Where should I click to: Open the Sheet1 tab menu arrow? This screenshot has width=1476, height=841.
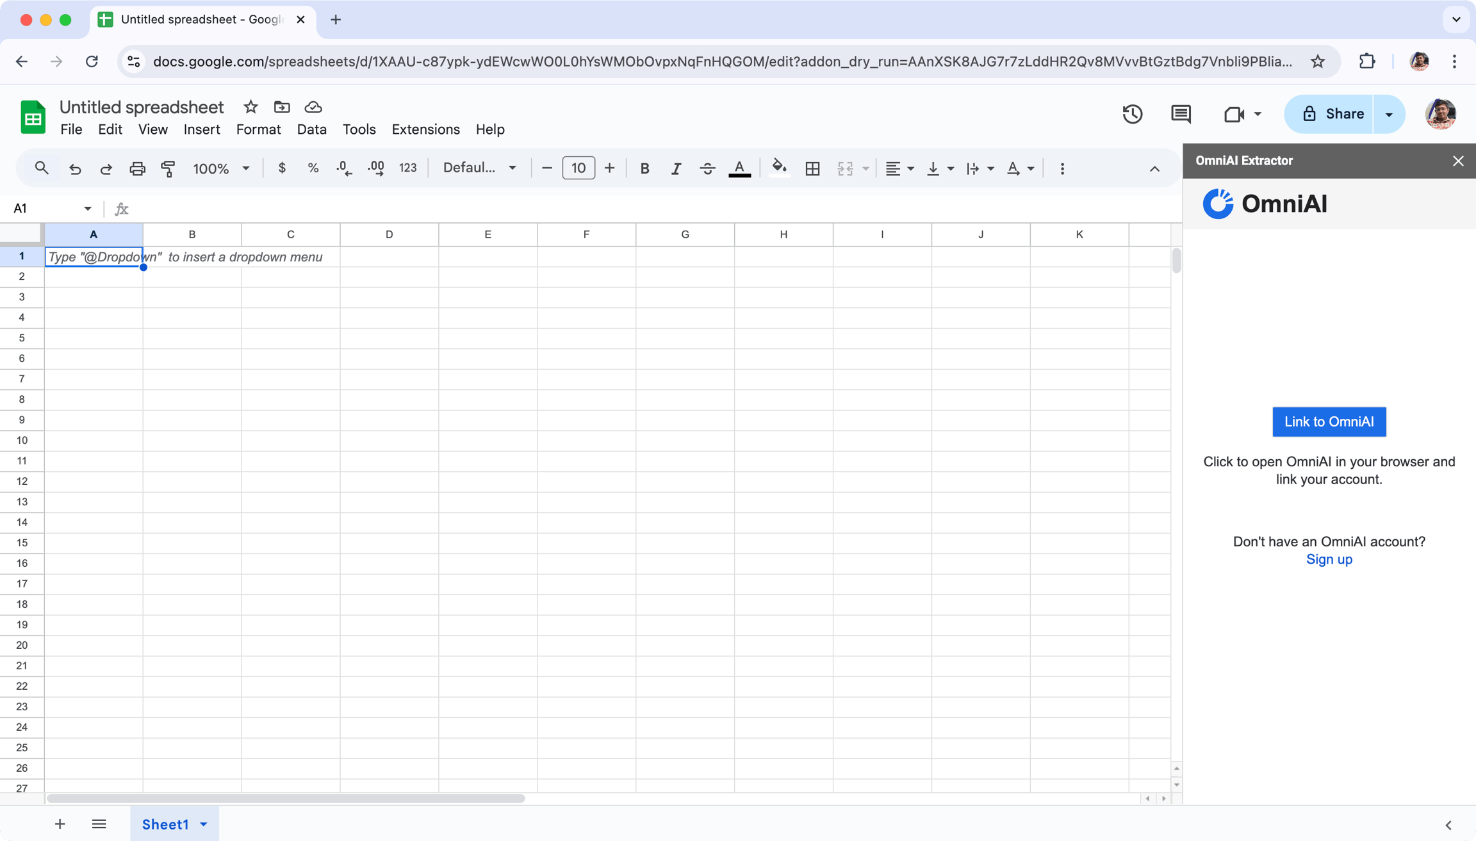[x=205, y=824]
